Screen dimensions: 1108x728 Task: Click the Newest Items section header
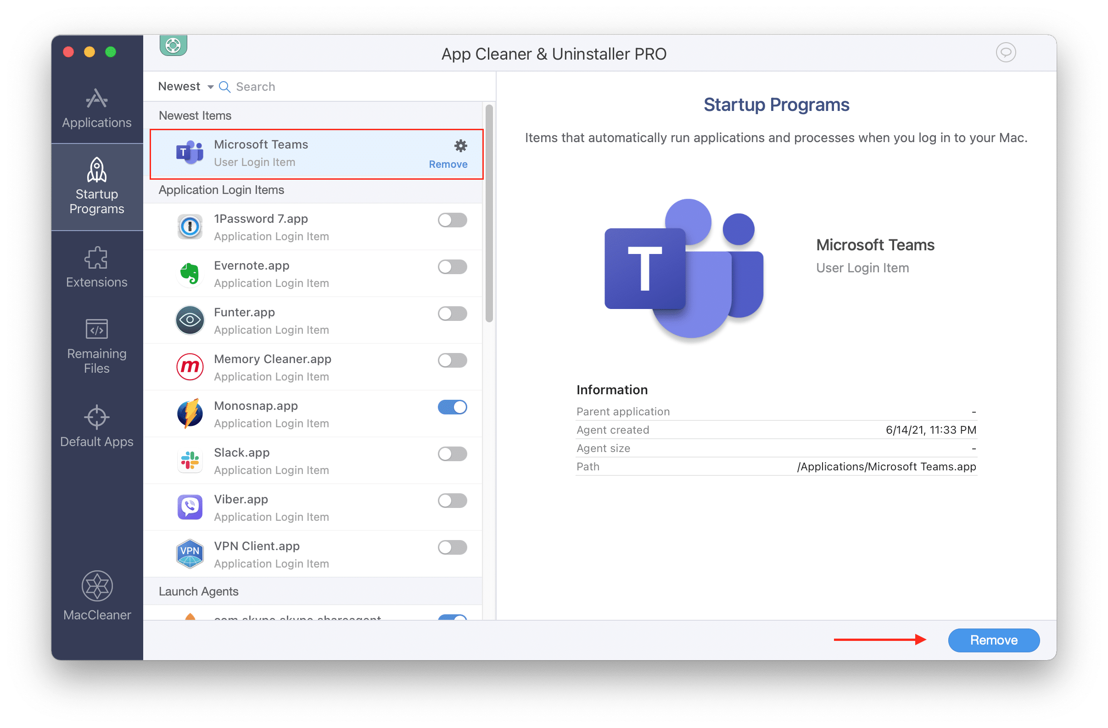click(313, 115)
